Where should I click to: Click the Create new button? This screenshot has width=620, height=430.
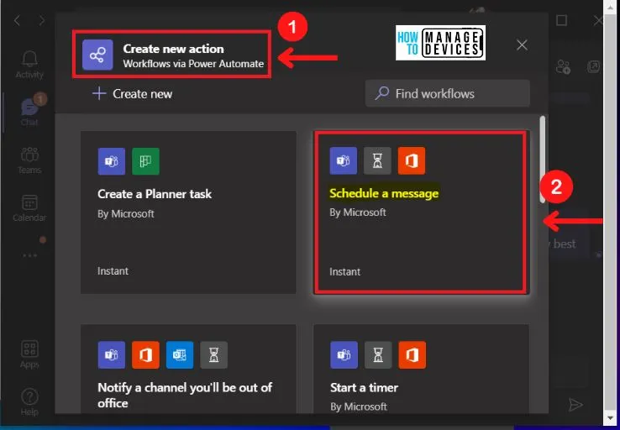133,94
